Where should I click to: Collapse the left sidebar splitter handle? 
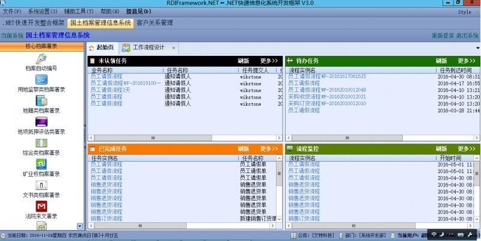tap(85, 135)
